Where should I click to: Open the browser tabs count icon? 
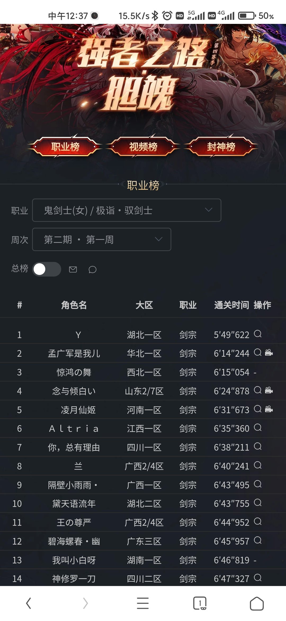(x=200, y=603)
